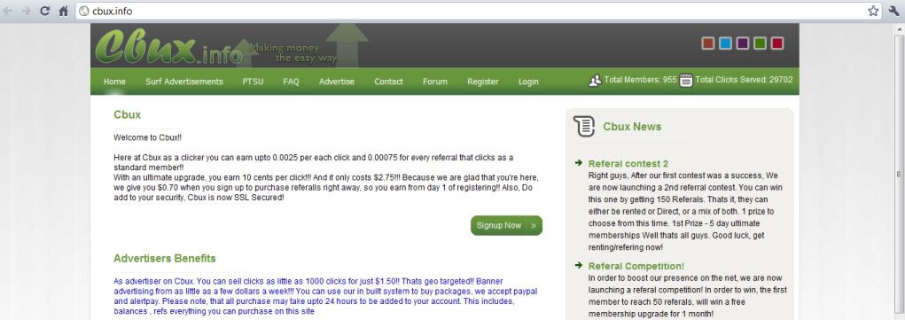Click the Total Members people icon
Viewport: 905px width, 320px height.
[595, 81]
